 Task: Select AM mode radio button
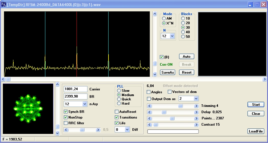coord(164,18)
